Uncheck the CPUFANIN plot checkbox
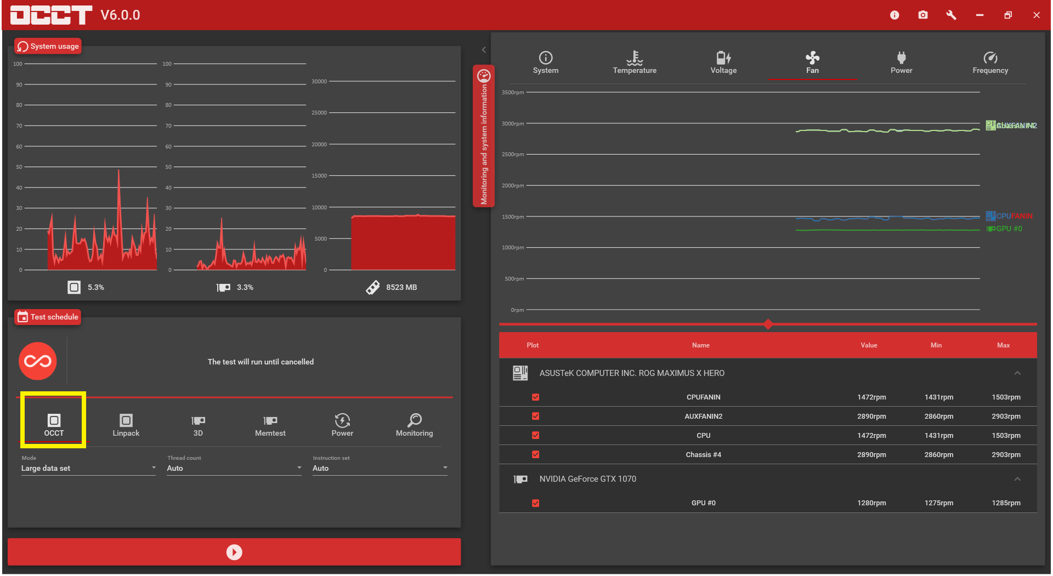 tap(536, 397)
